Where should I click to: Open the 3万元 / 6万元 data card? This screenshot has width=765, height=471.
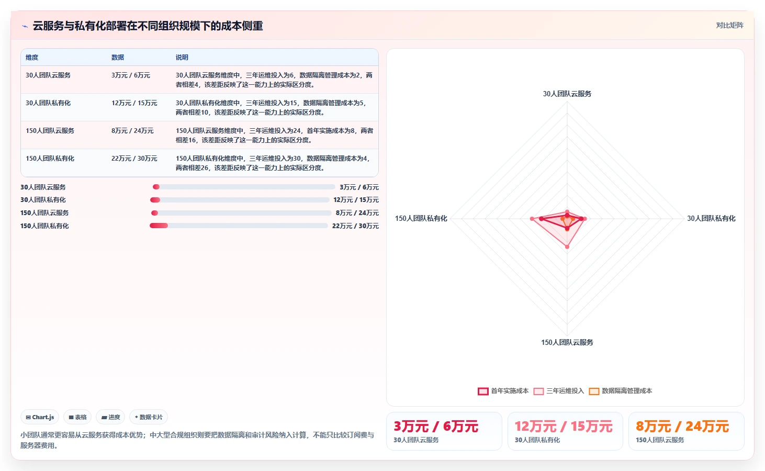pos(444,431)
